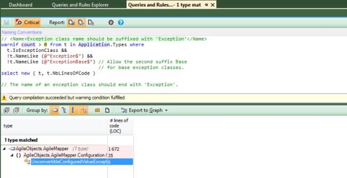Group results by namespace hierarchy icon
The width and height of the screenshot is (347, 178).
pos(64,110)
